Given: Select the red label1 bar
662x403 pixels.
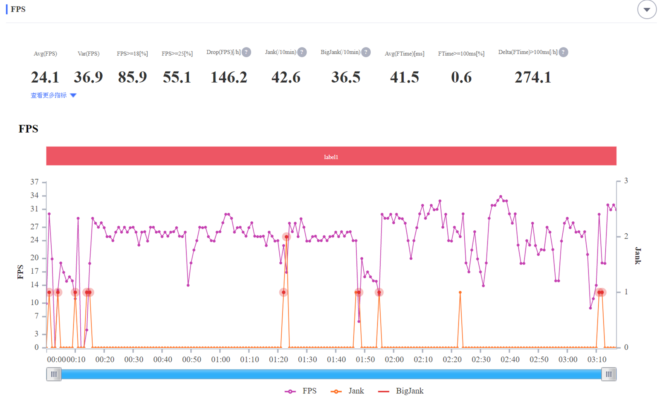Looking at the screenshot, I should click(331, 156).
